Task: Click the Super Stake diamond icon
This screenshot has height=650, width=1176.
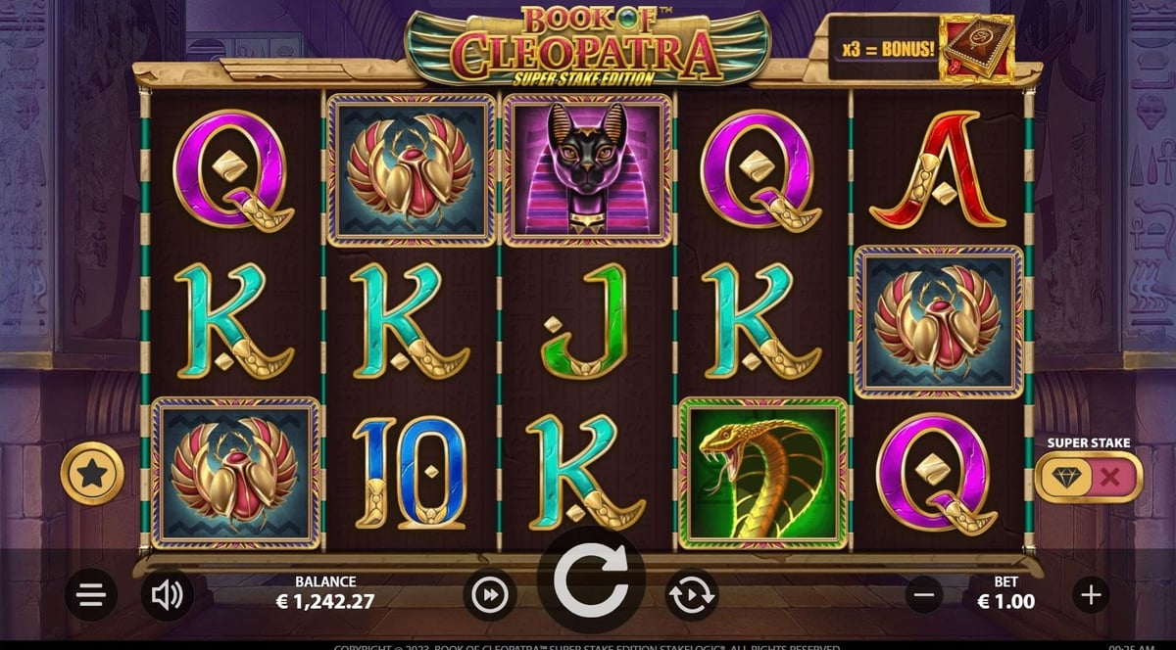Action: [1062, 477]
